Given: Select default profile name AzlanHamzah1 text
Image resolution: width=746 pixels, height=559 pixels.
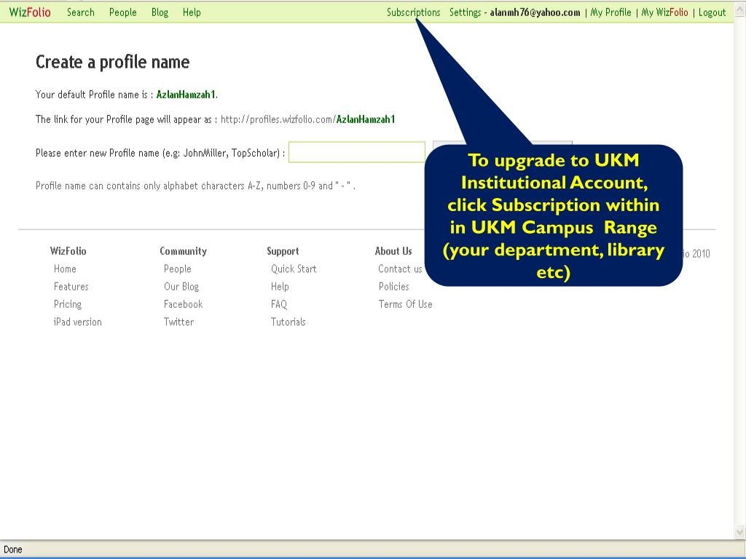Looking at the screenshot, I should [186, 95].
